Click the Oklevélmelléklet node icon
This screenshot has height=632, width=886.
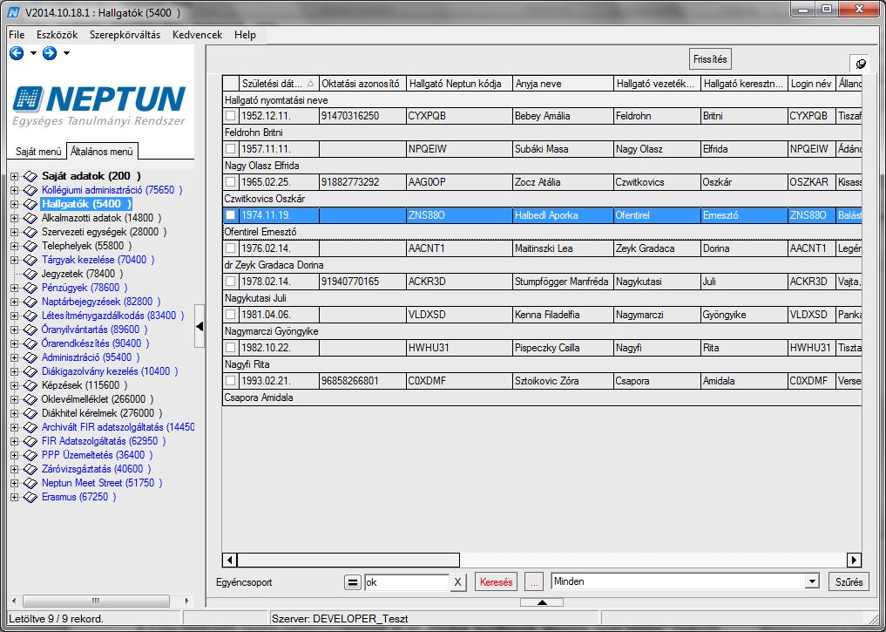(30, 399)
